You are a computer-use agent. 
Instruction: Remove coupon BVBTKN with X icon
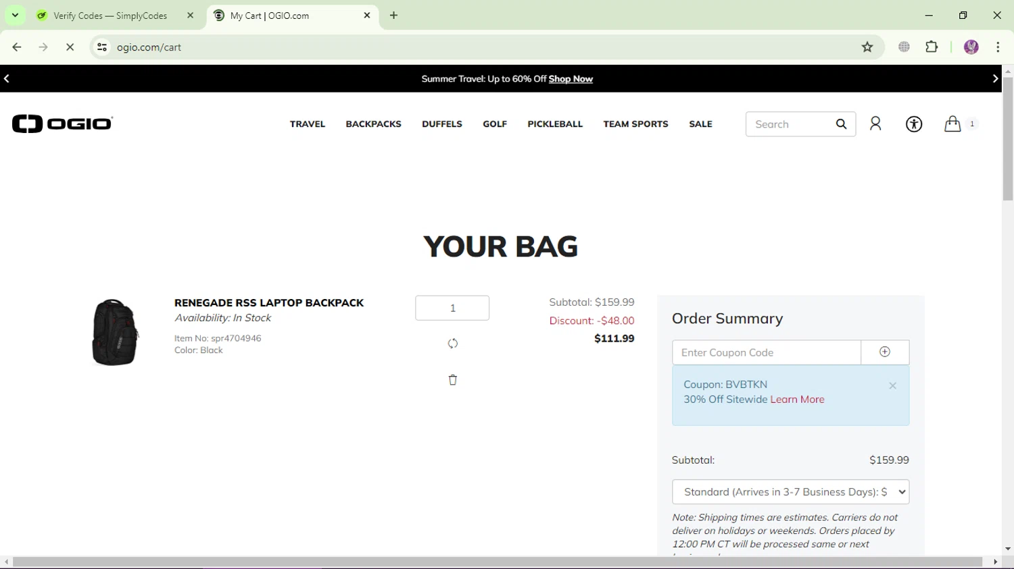[x=892, y=386]
